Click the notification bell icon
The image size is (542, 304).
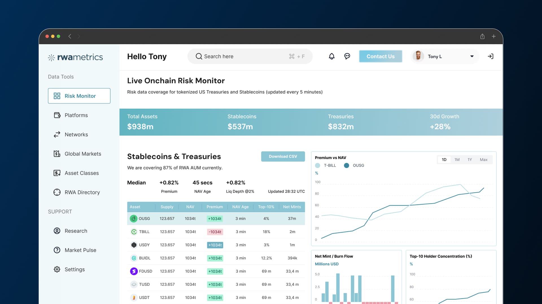click(x=332, y=56)
